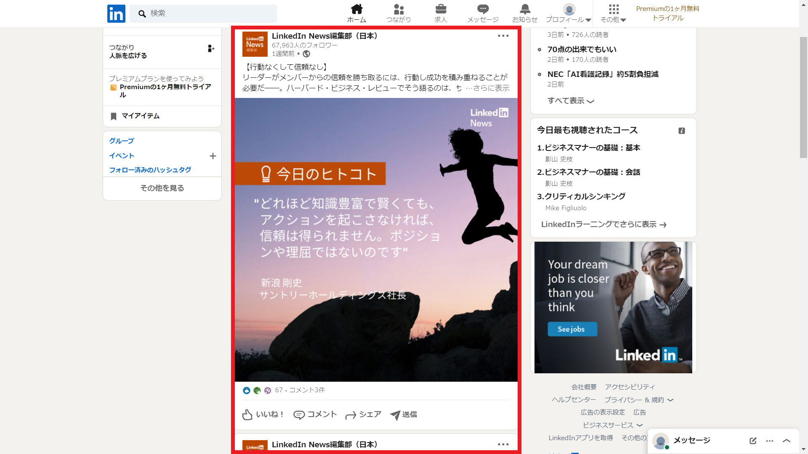
Task: Open the 広告 footer link
Action: coord(640,412)
